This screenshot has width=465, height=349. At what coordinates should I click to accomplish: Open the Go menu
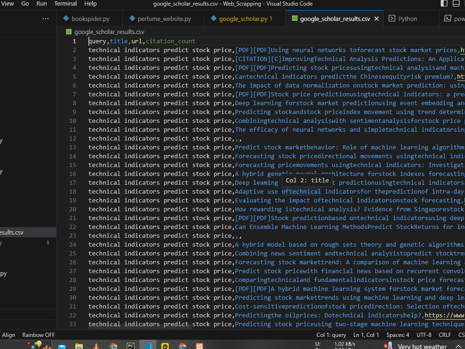[25, 4]
